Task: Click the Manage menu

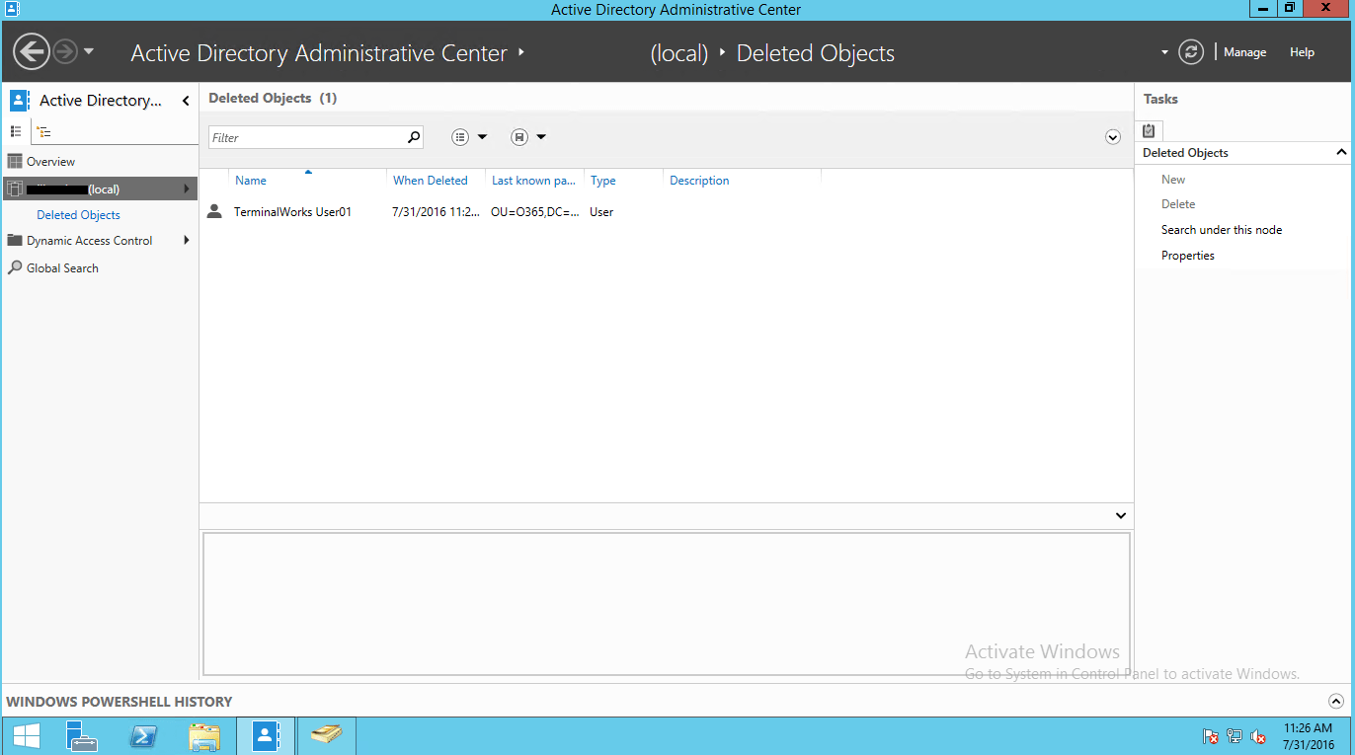Action: pos(1244,51)
